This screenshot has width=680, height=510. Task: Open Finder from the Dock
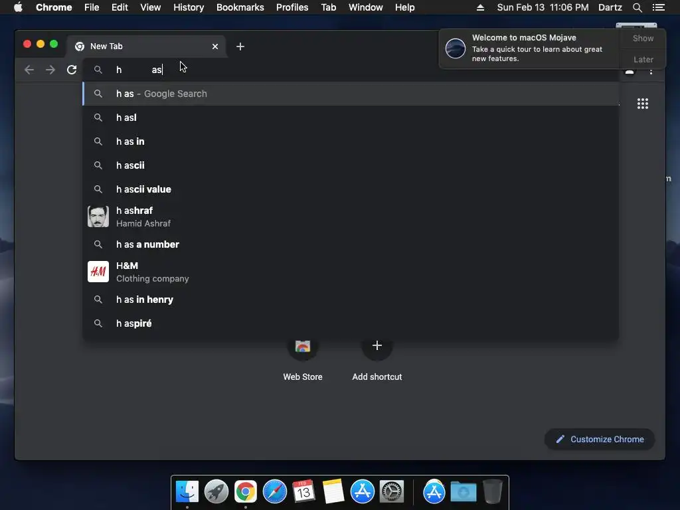(x=187, y=492)
